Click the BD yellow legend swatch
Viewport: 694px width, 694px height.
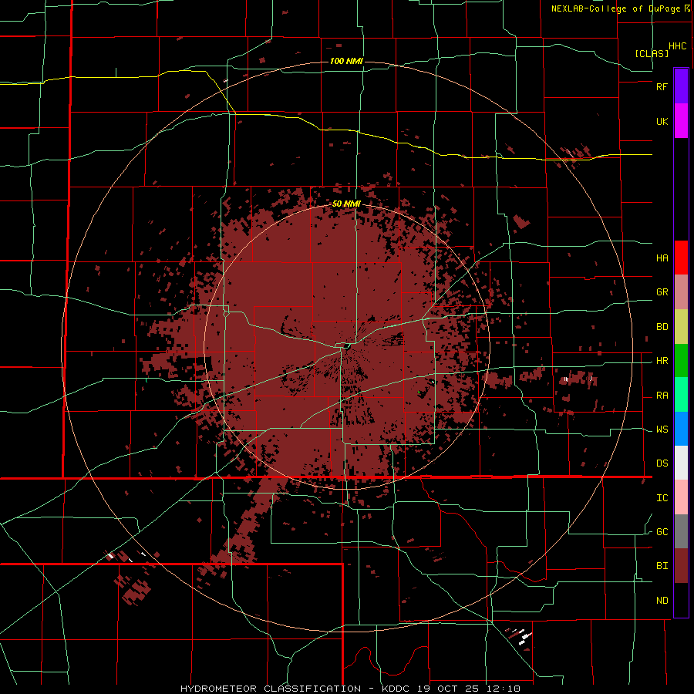click(x=681, y=327)
